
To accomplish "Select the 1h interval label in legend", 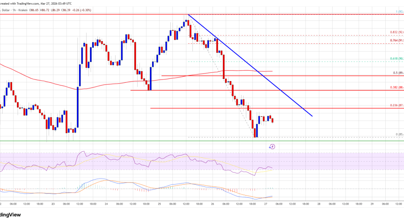I will 14,10.
